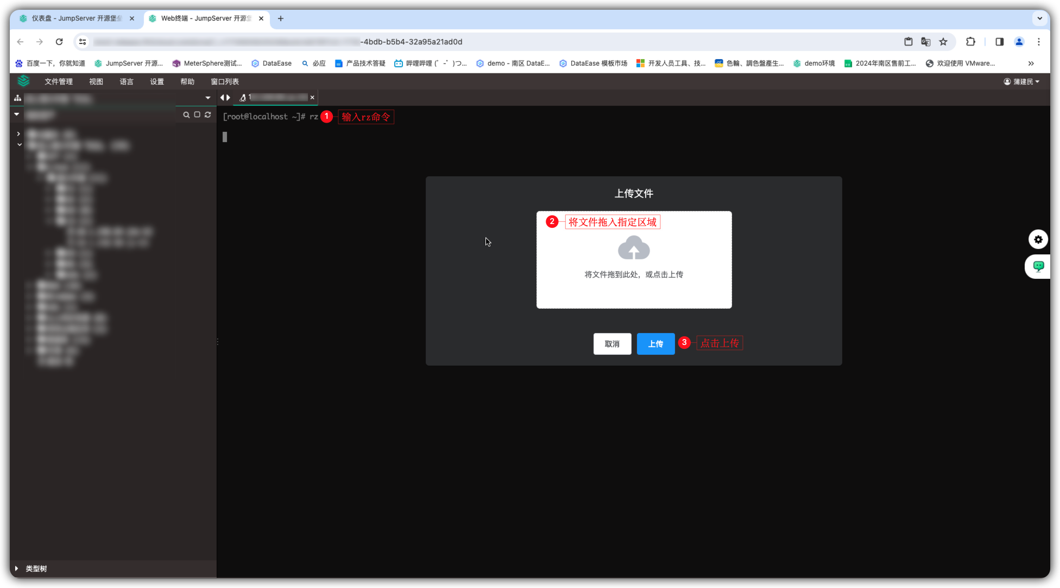Click the JumpServer logo icon

tap(23, 81)
